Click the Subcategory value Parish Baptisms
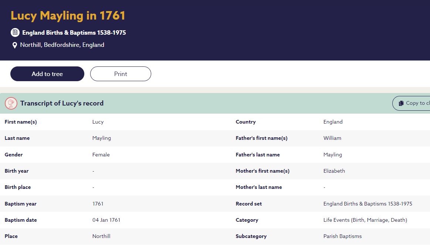 pyautogui.click(x=342, y=236)
